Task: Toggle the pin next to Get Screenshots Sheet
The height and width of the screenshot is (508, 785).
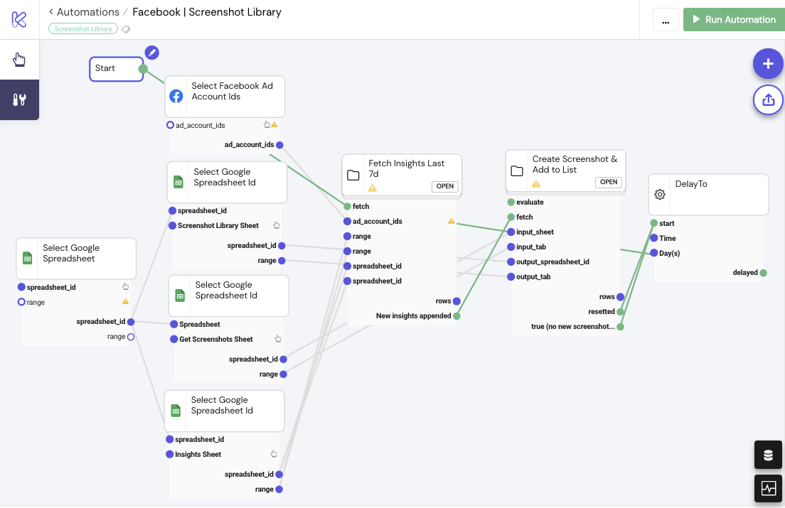Action: coord(278,339)
